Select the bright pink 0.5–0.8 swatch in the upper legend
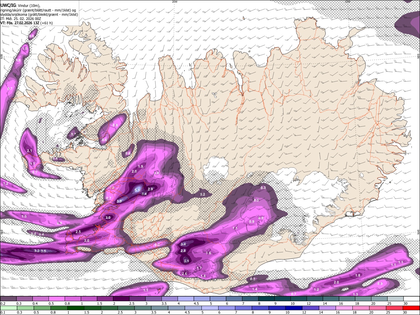Viewport: 420px width, 315px height. pyautogui.click(x=57, y=299)
